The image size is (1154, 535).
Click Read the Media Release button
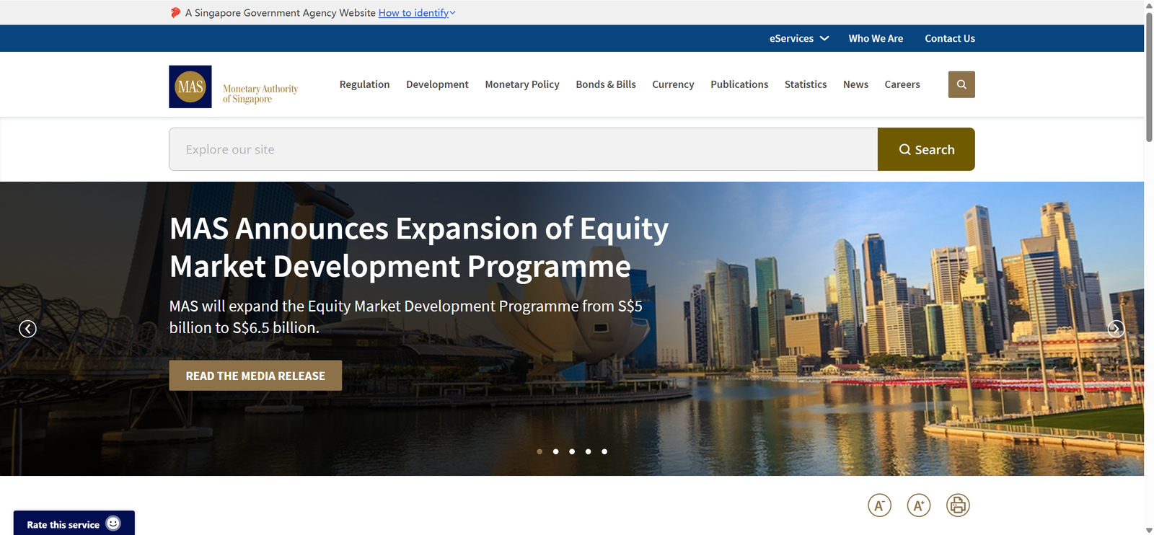click(x=255, y=376)
